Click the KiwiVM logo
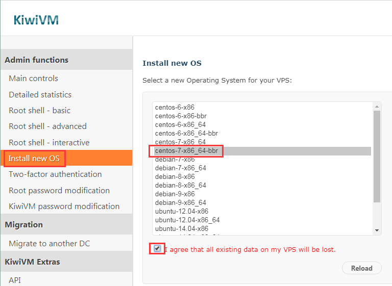392x286 pixels. point(36,20)
